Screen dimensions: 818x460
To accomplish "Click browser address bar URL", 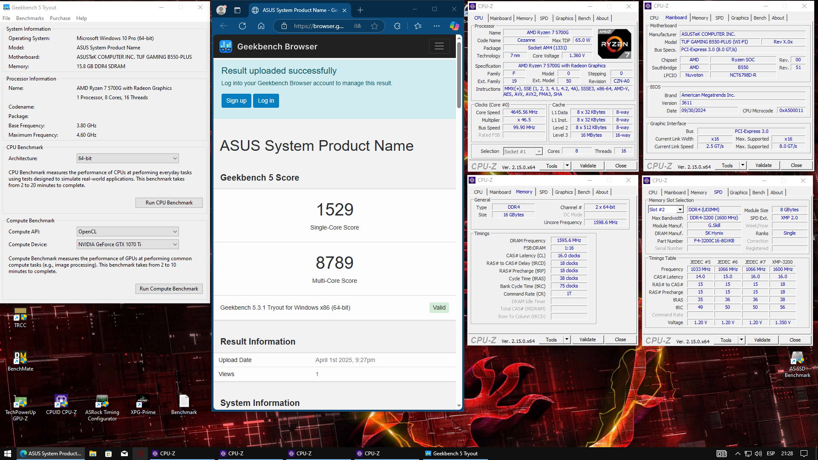I will tap(319, 26).
